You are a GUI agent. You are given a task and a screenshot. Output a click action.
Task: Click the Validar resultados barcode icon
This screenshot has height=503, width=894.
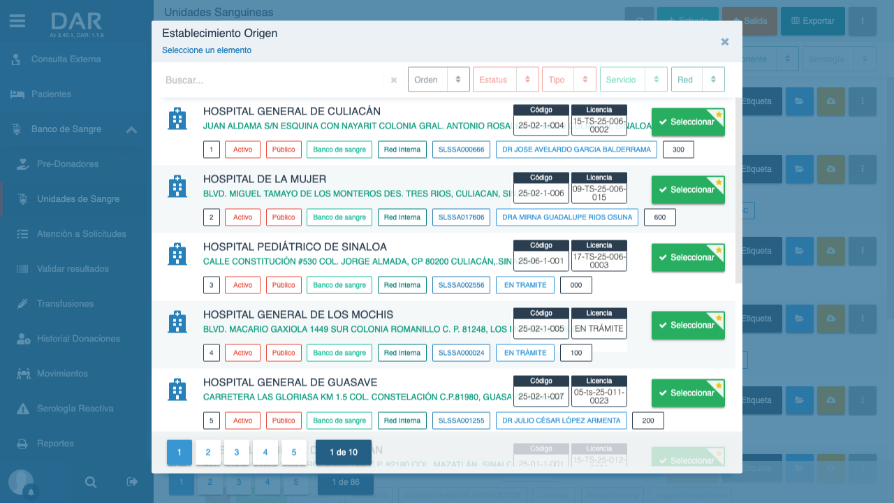23,269
